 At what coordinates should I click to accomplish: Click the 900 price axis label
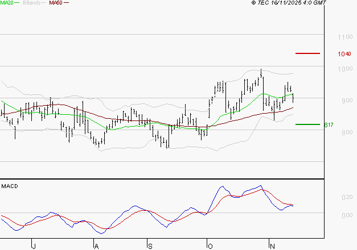[x=347, y=101]
